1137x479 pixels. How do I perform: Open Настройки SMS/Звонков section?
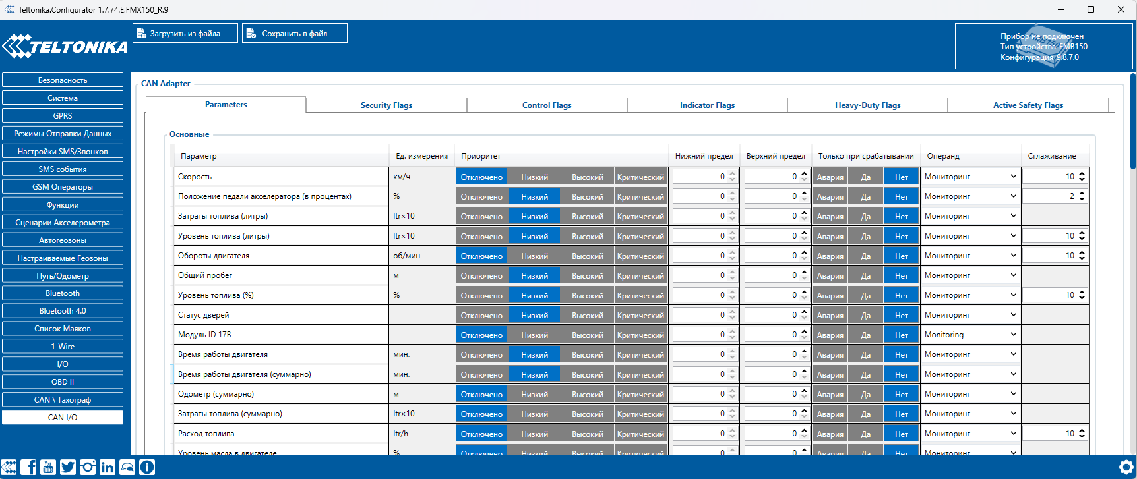click(x=63, y=152)
